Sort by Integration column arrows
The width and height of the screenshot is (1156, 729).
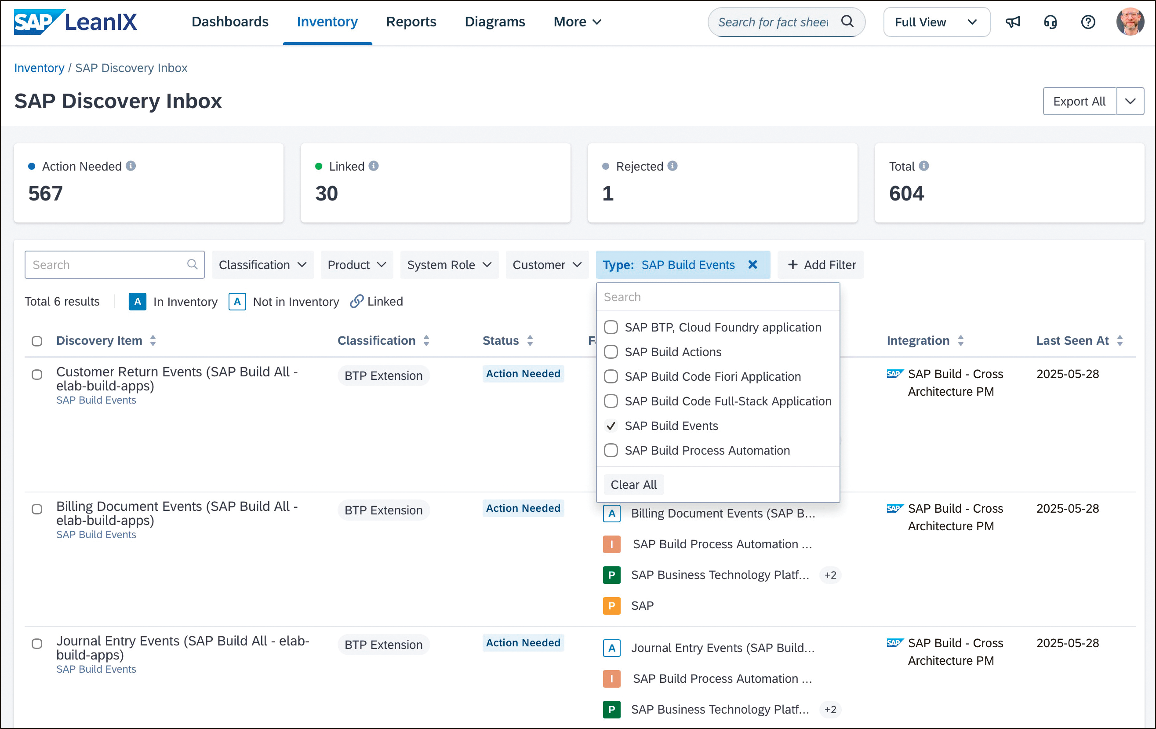960,340
